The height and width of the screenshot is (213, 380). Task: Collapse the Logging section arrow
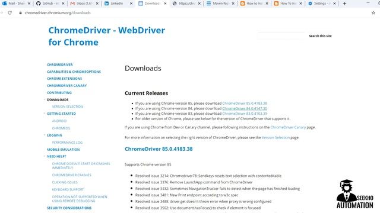click(45, 135)
